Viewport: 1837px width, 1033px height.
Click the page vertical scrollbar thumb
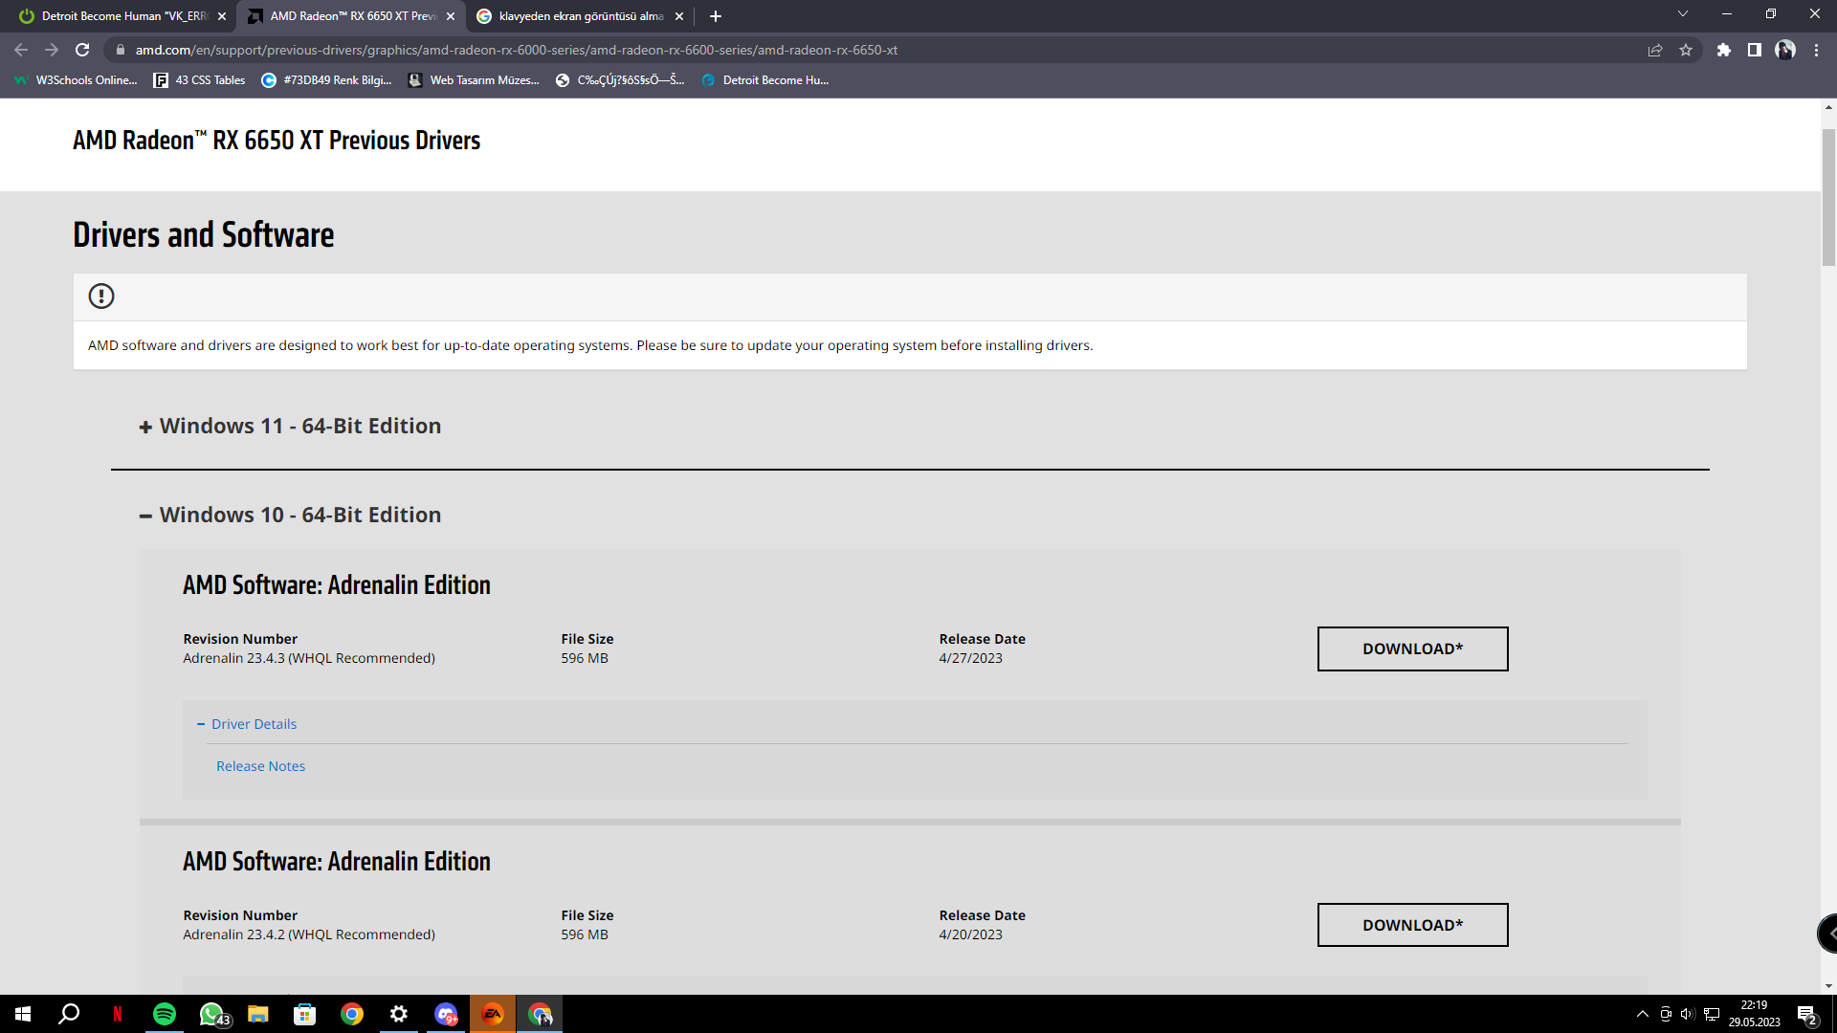[x=1828, y=196]
